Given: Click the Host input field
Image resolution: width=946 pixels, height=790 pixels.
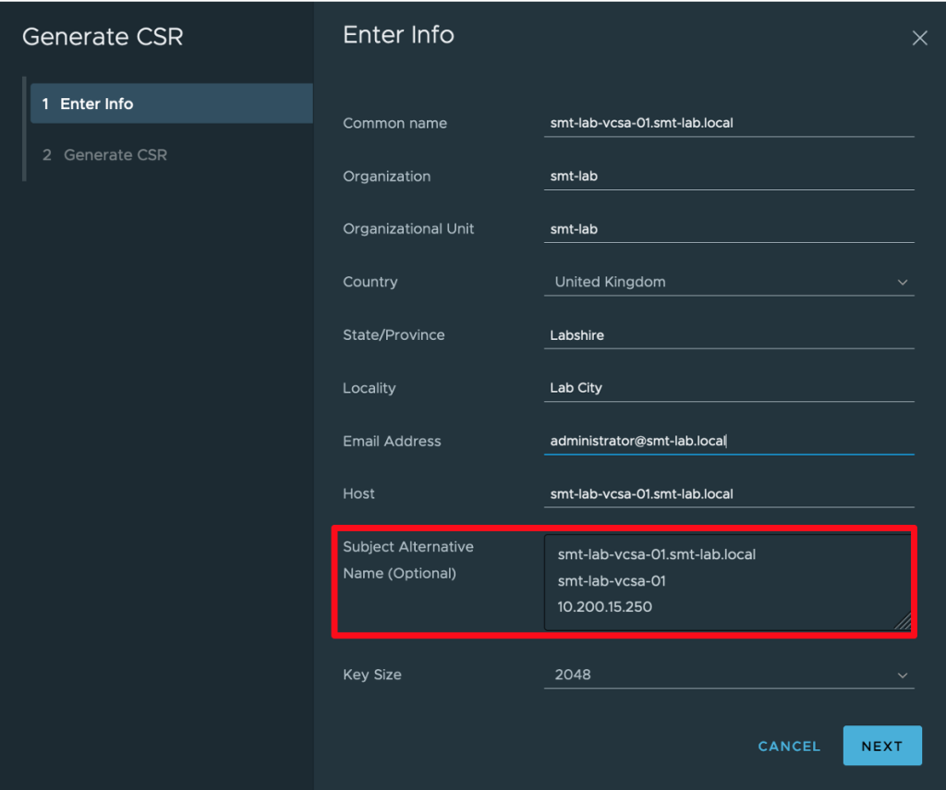Looking at the screenshot, I should (x=728, y=494).
